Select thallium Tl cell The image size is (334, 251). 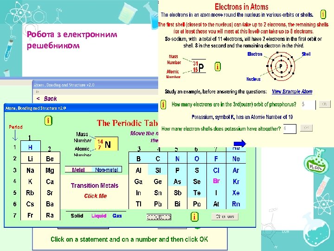click(138, 204)
